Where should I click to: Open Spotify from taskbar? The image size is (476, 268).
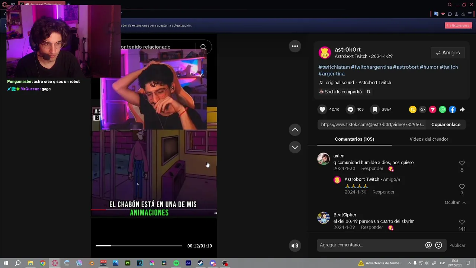click(176, 263)
